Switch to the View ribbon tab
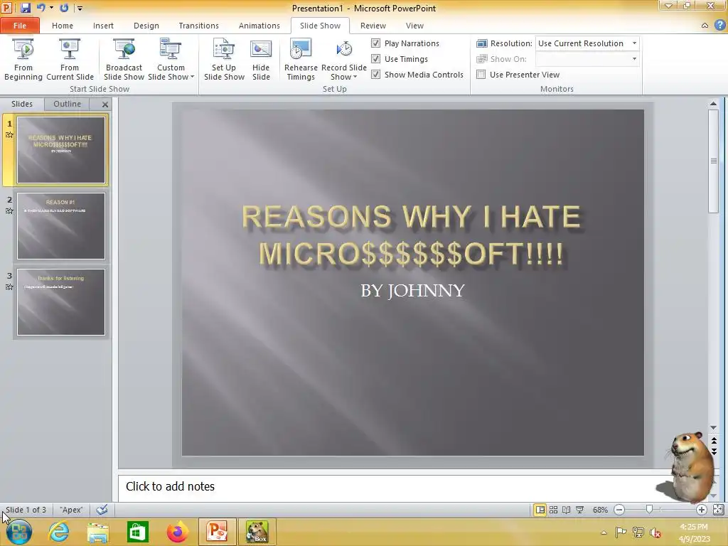 [414, 26]
